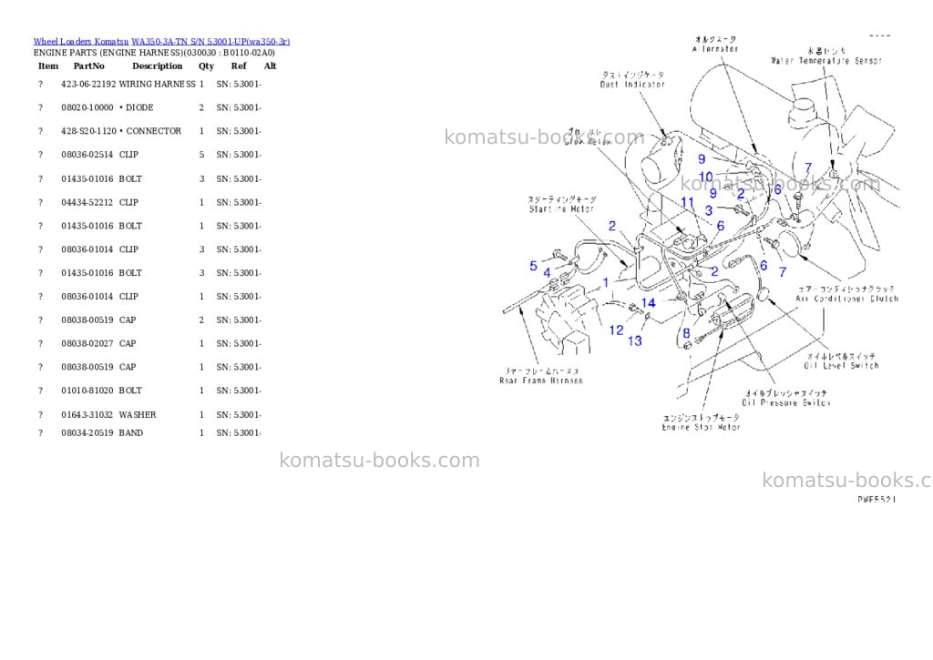Click callout number 14 in diagram
Screen dimensions: 933x660
[648, 303]
